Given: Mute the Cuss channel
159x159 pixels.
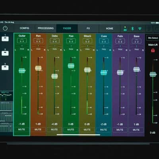Looking at the screenshot, I should pyautogui.click(x=103, y=130).
